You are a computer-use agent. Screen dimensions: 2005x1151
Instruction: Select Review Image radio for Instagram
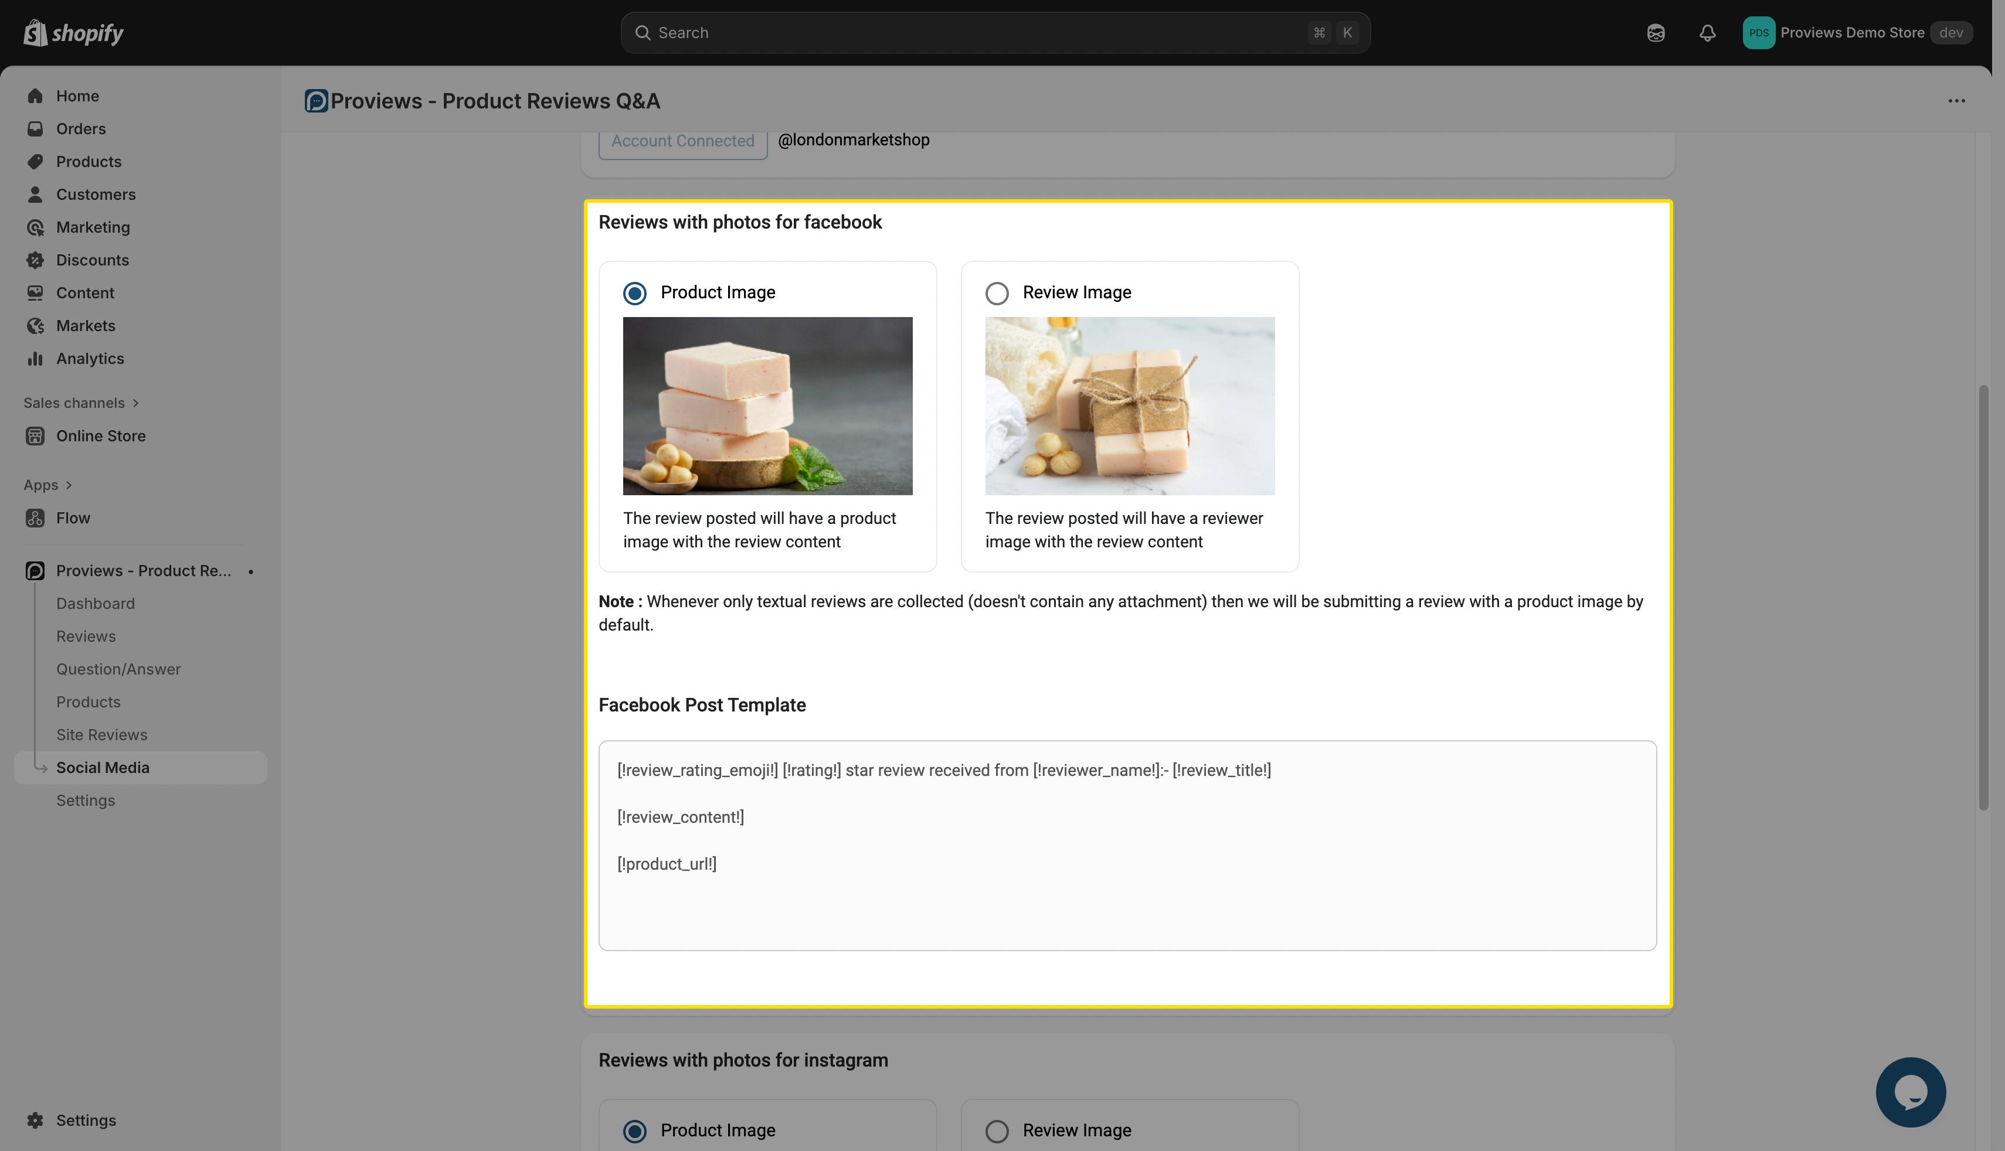996,1131
